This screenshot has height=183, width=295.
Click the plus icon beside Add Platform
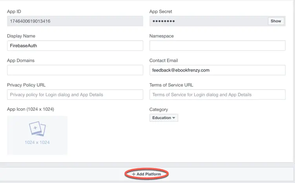[133, 174]
